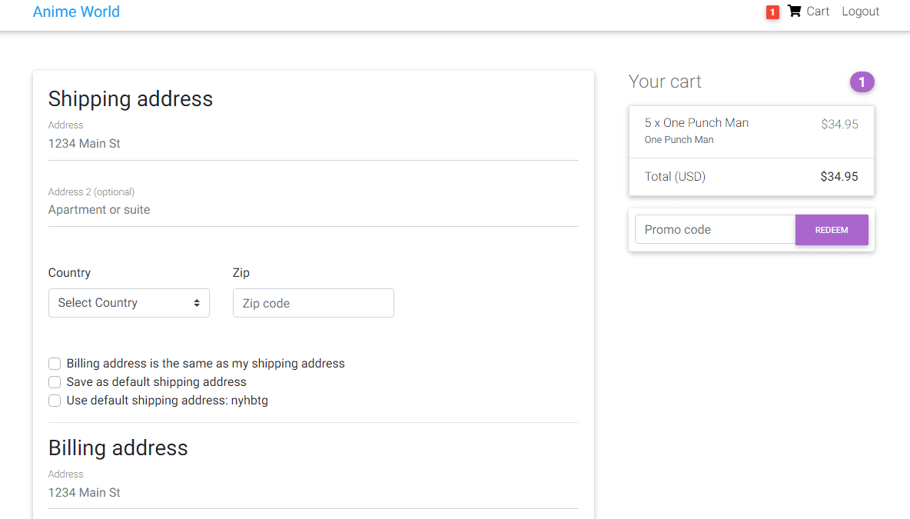The height and width of the screenshot is (519, 910).
Task: Expand the Select Country dropdown
Action: click(x=128, y=303)
